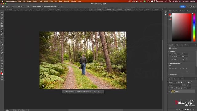Open contextual task bar more options
This screenshot has width=197, height=111.
(x=102, y=92)
